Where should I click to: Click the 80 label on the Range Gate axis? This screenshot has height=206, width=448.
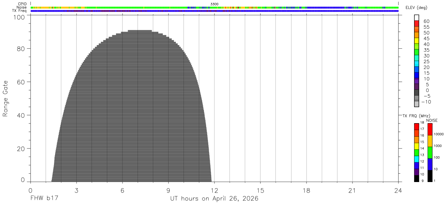click(x=21, y=49)
